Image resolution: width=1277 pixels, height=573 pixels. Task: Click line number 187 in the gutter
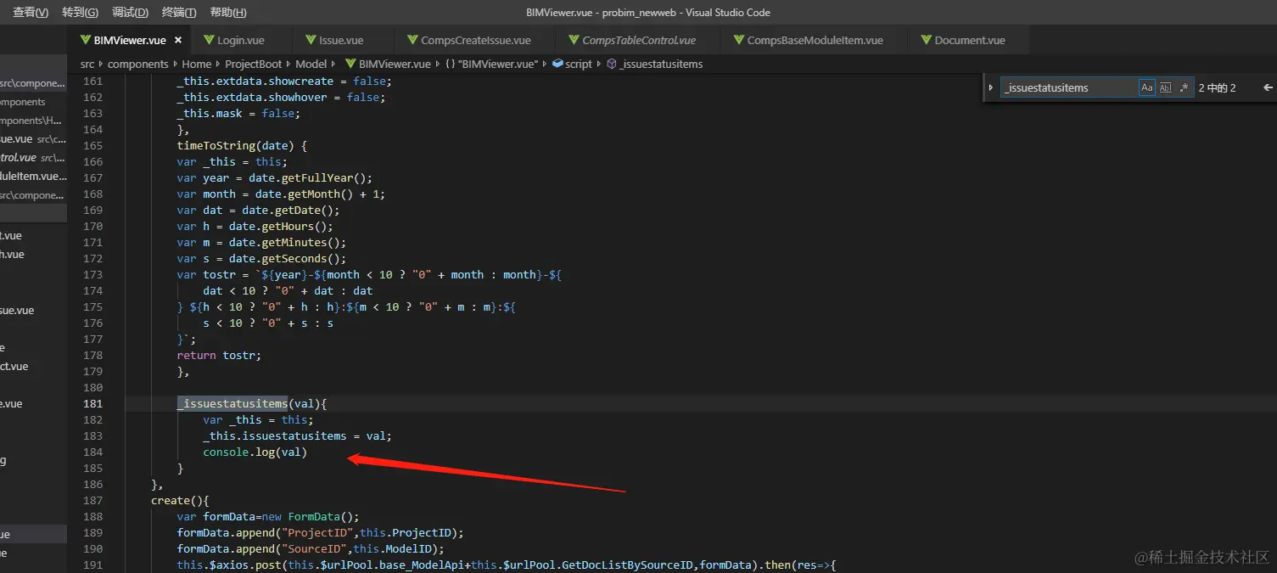93,500
